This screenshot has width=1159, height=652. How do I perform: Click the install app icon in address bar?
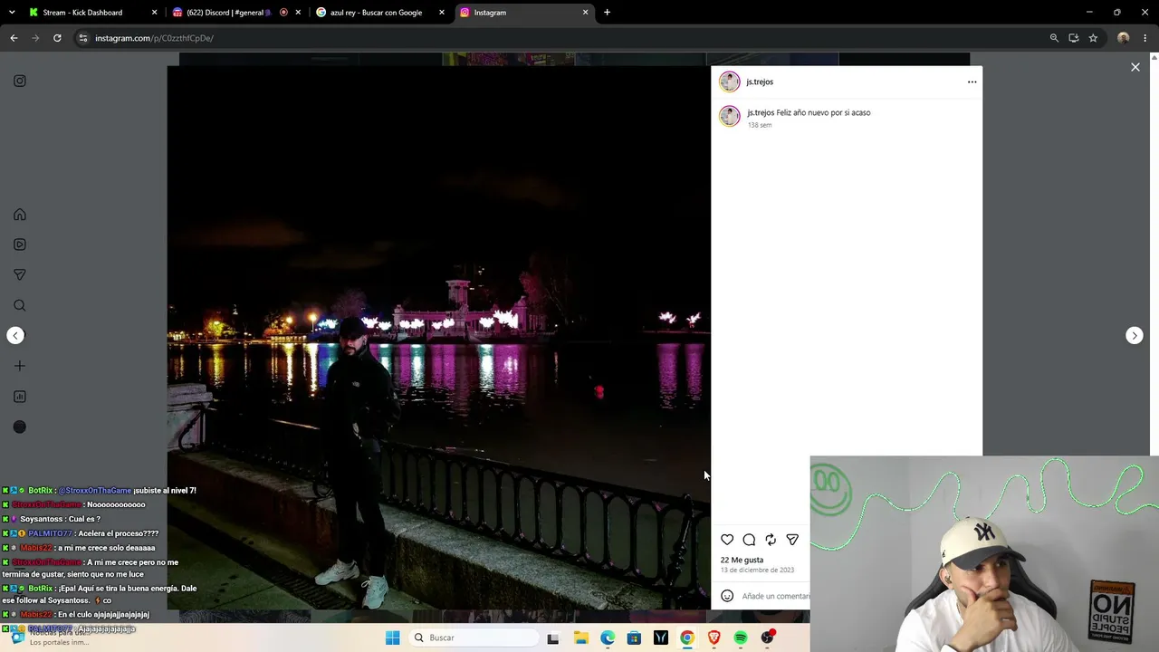click(x=1074, y=38)
